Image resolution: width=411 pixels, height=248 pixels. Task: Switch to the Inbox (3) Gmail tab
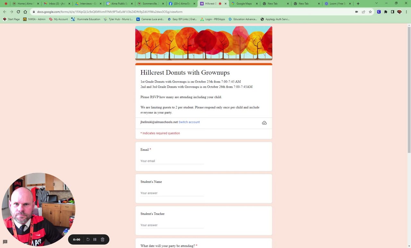[x=56, y=4]
